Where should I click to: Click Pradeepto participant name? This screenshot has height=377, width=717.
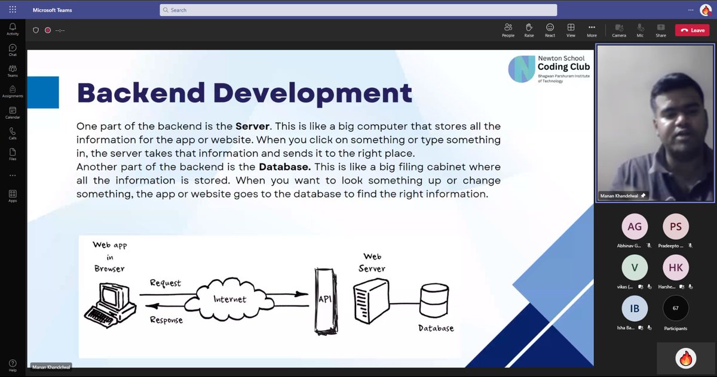(x=672, y=245)
